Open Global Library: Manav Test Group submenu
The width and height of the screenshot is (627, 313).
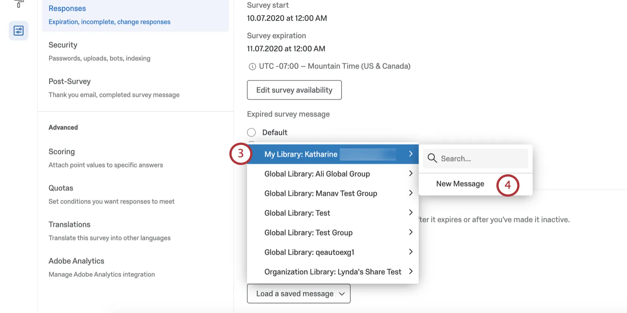pyautogui.click(x=321, y=193)
